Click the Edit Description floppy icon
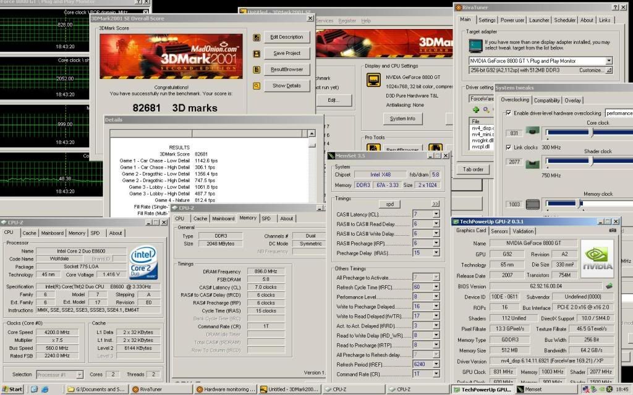This screenshot has width=633, height=395. click(x=257, y=37)
